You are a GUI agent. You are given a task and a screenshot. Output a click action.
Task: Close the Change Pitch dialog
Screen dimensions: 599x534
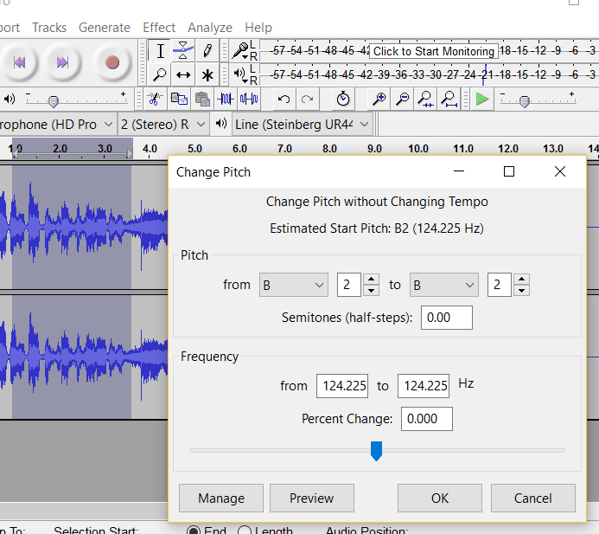click(x=559, y=171)
